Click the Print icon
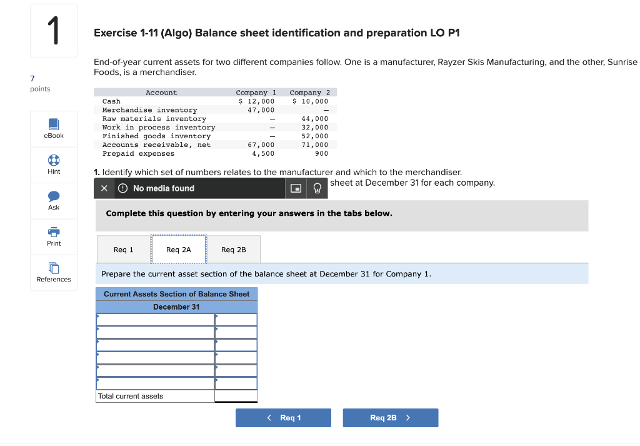640x446 pixels. pyautogui.click(x=53, y=236)
